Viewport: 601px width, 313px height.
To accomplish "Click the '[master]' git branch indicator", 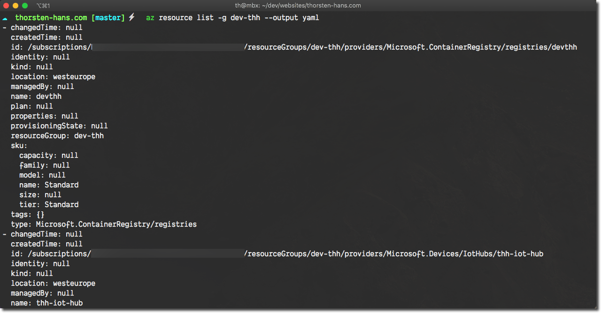I will click(108, 18).
